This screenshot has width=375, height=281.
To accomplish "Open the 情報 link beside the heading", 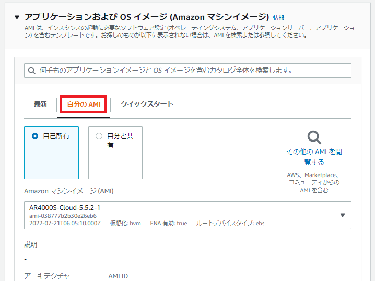I will click(x=278, y=18).
